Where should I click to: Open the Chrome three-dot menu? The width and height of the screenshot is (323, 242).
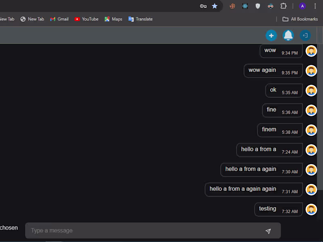coord(315,6)
